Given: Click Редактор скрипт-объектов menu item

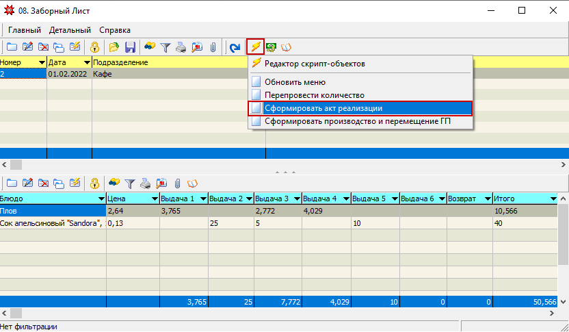Looking at the screenshot, I should tap(315, 64).
